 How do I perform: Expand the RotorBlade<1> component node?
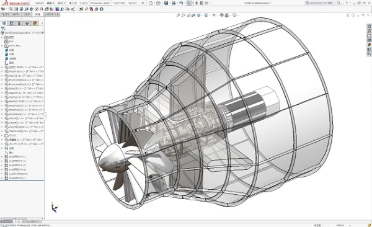pyautogui.click(x=2, y=114)
